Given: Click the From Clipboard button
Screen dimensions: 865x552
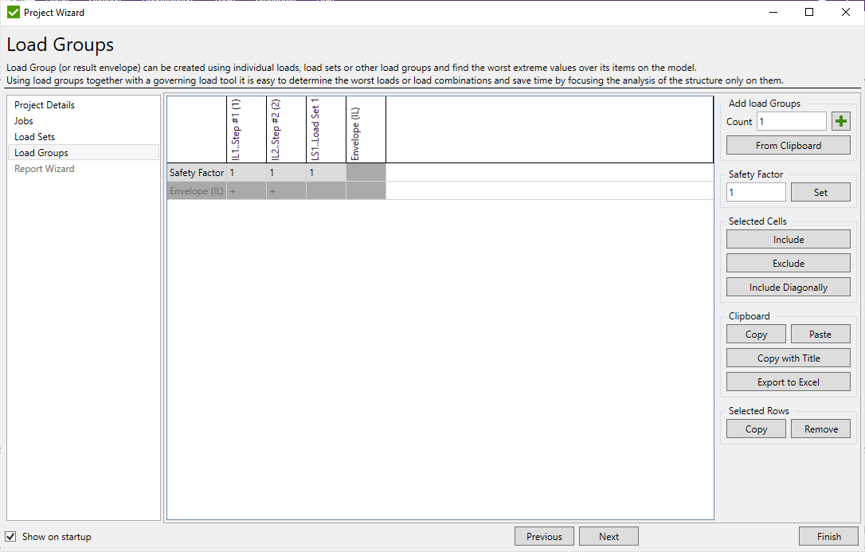Looking at the screenshot, I should pyautogui.click(x=789, y=146).
